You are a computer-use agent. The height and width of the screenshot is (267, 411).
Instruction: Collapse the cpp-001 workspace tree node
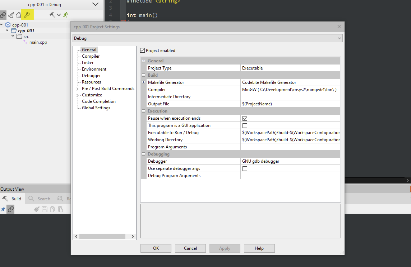(1, 25)
